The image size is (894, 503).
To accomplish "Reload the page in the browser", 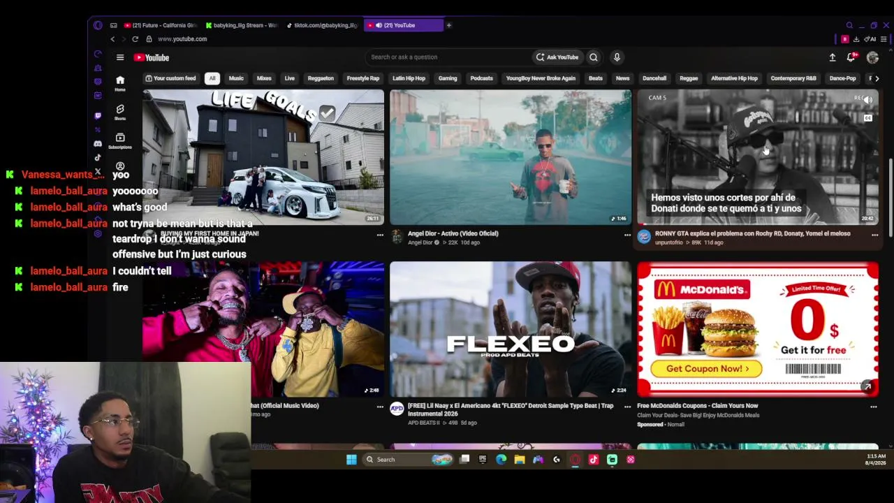I will (135, 39).
